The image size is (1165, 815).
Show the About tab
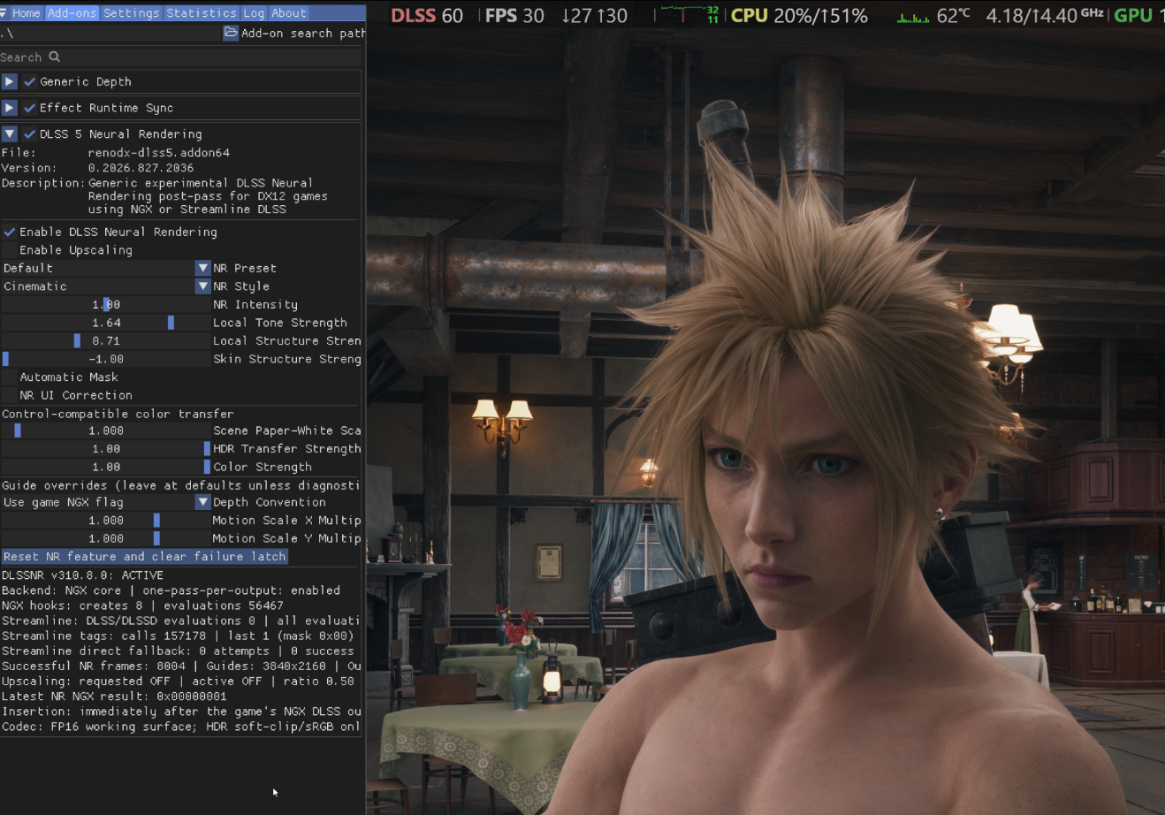[x=288, y=13]
